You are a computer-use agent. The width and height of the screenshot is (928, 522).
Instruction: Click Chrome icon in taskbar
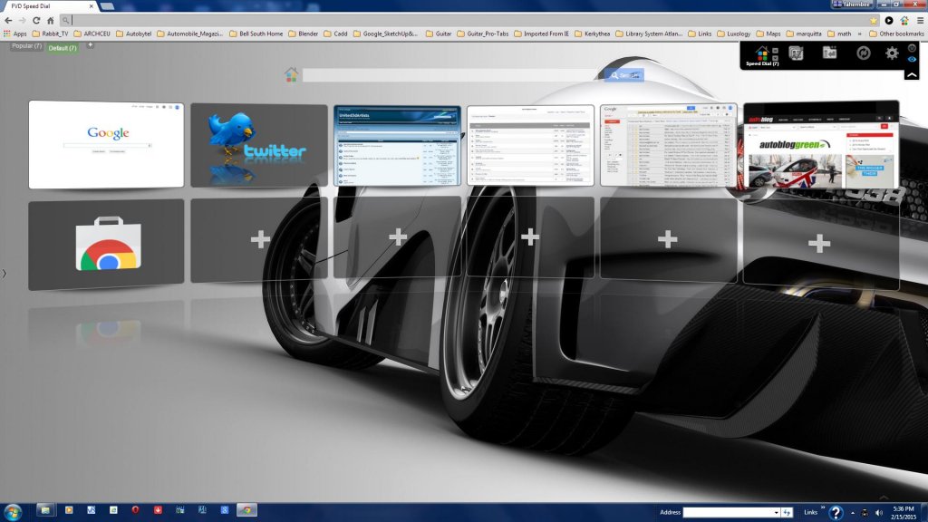246,510
